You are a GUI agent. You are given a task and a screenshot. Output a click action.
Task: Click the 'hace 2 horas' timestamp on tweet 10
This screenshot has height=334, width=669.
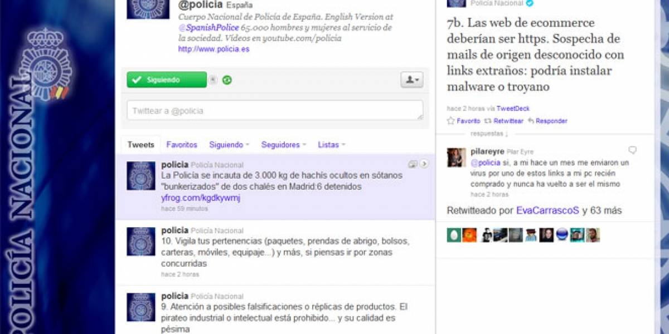pos(180,274)
